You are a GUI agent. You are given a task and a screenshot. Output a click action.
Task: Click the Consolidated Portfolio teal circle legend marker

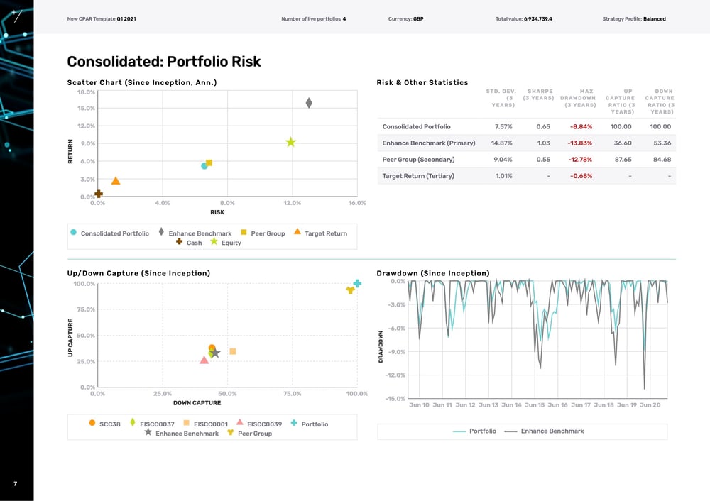click(73, 232)
